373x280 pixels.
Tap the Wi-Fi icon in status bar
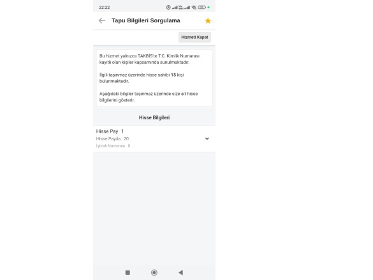(194, 8)
